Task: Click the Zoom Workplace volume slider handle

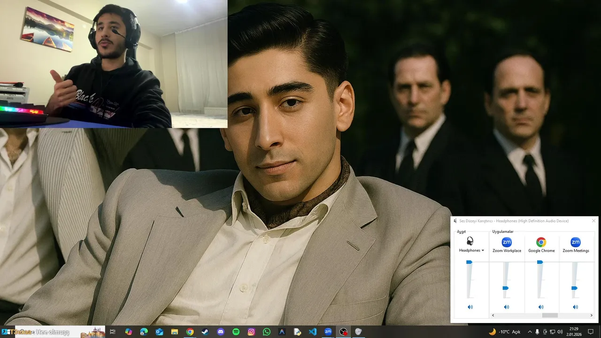Action: [505, 288]
